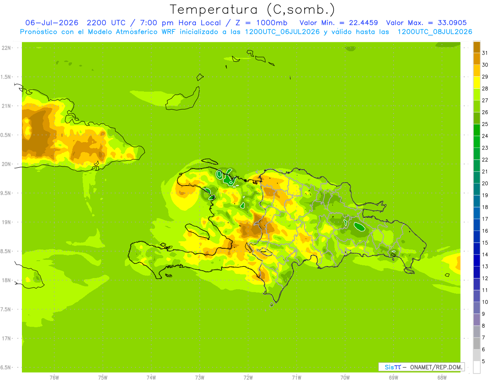Pick the light green legend swatch between 26 and 27
This screenshot has width=496, height=383.
pos(477,106)
